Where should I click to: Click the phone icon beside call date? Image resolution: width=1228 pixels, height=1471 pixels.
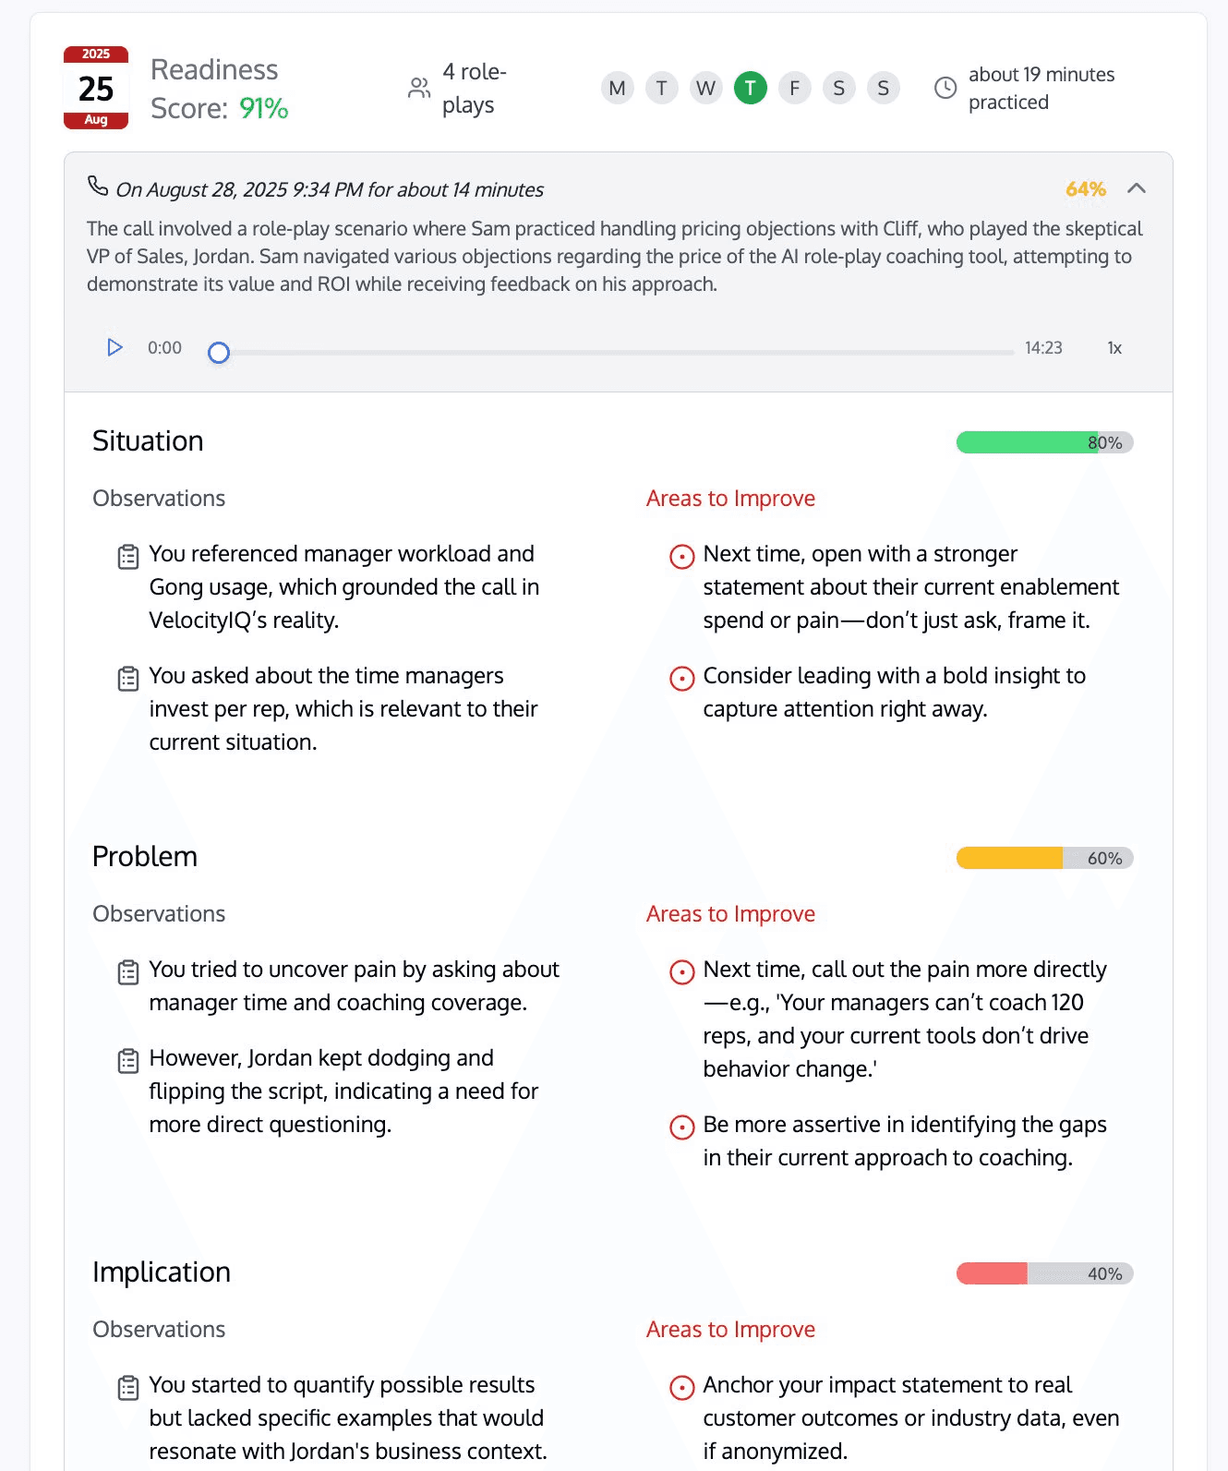[98, 187]
